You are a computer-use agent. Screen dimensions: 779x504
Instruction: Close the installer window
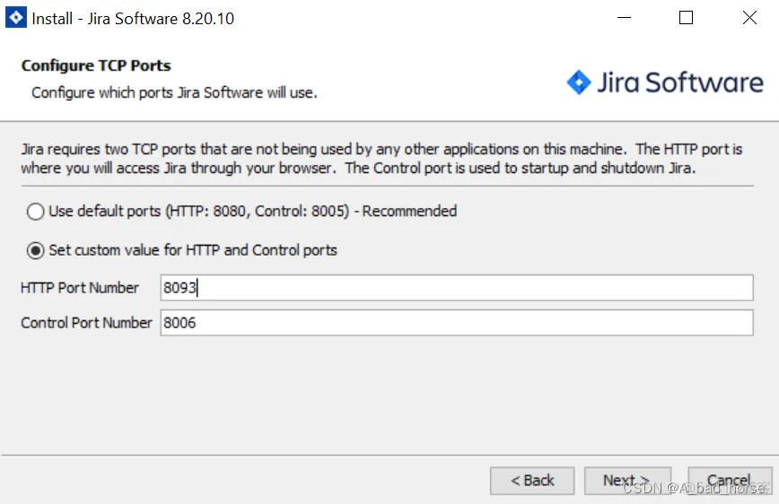tap(749, 18)
